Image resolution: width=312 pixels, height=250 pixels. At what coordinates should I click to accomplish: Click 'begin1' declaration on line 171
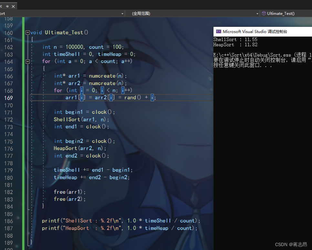(x=74, y=112)
